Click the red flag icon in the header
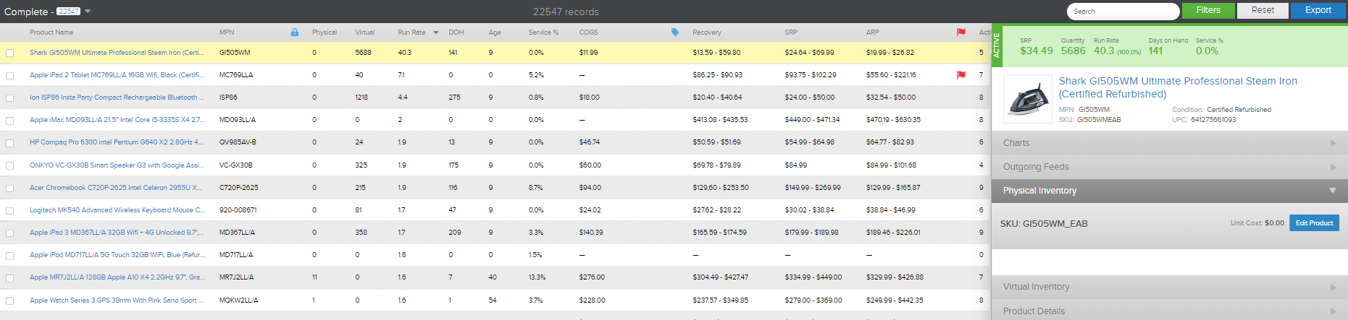This screenshot has width=1348, height=320. click(x=961, y=33)
